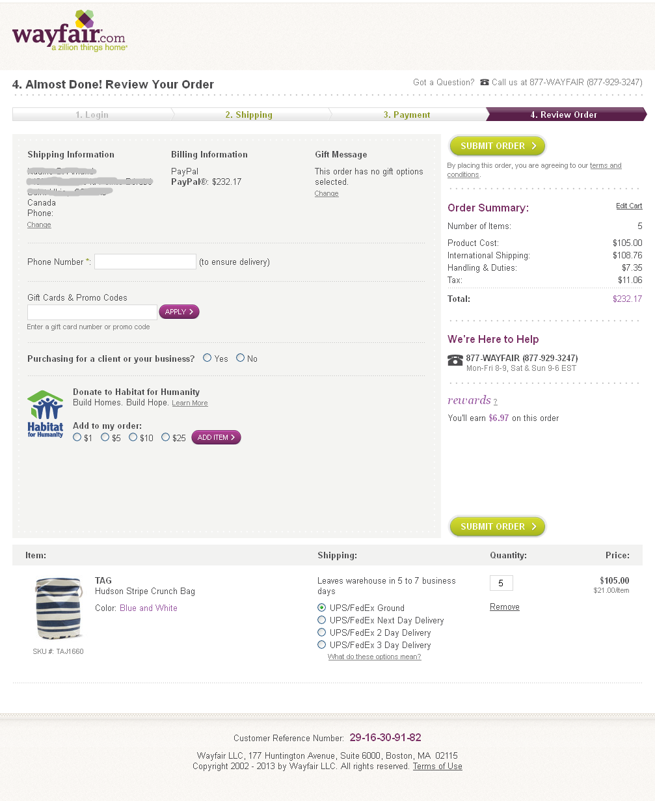Image resolution: width=655 pixels, height=801 pixels.
Task: Open the rewards question mark help
Action: click(x=495, y=402)
